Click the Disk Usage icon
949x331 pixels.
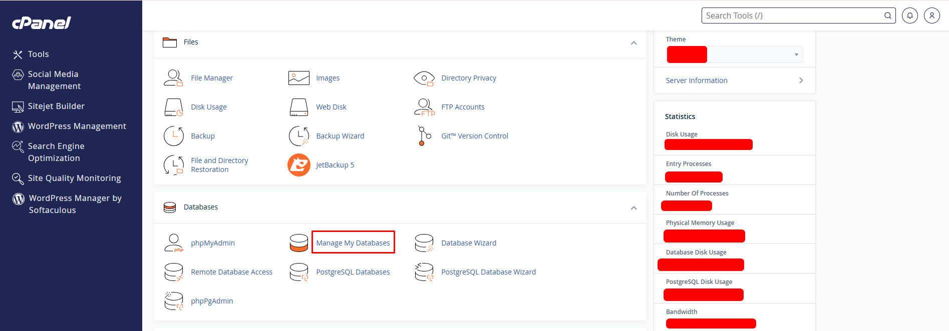[x=173, y=107]
